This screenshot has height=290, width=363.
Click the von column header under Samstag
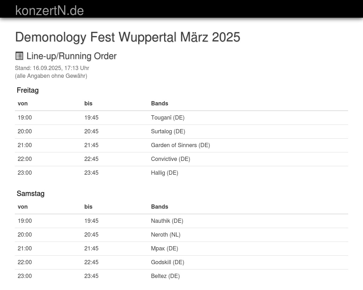pyautogui.click(x=23, y=207)
